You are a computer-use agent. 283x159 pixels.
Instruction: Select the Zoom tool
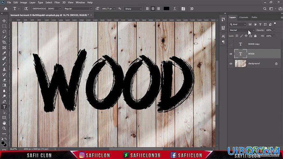(4, 129)
